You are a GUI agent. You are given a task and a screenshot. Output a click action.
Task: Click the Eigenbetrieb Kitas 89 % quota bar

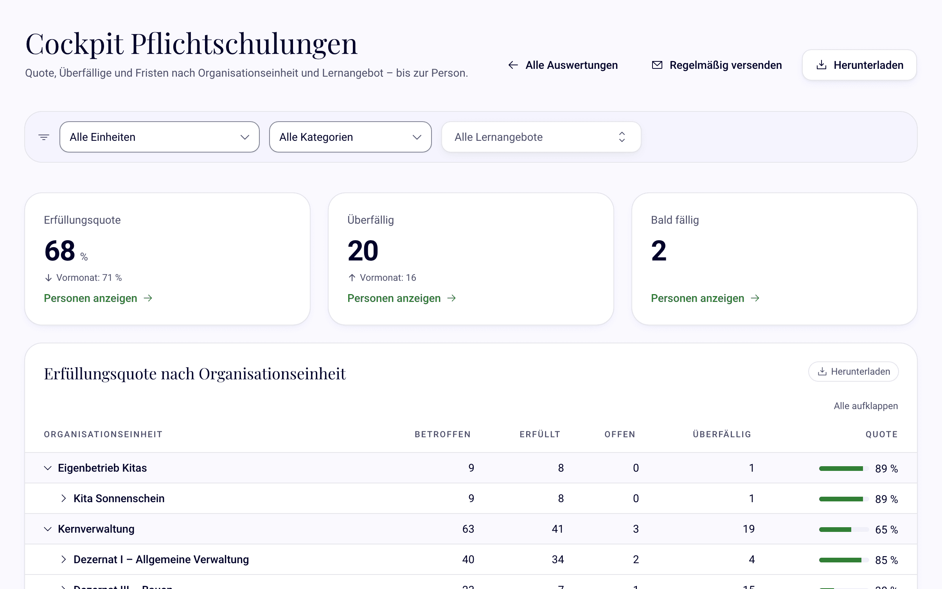(x=843, y=469)
